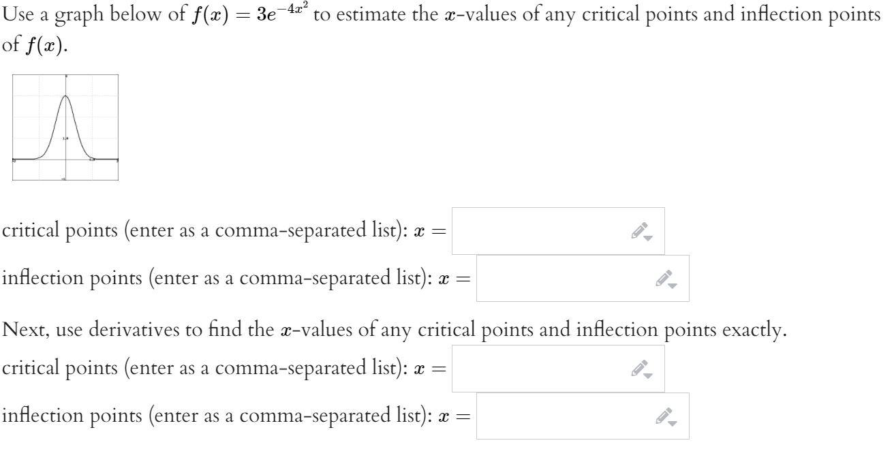Expand input options arrow under first critical points pencil

649,238
